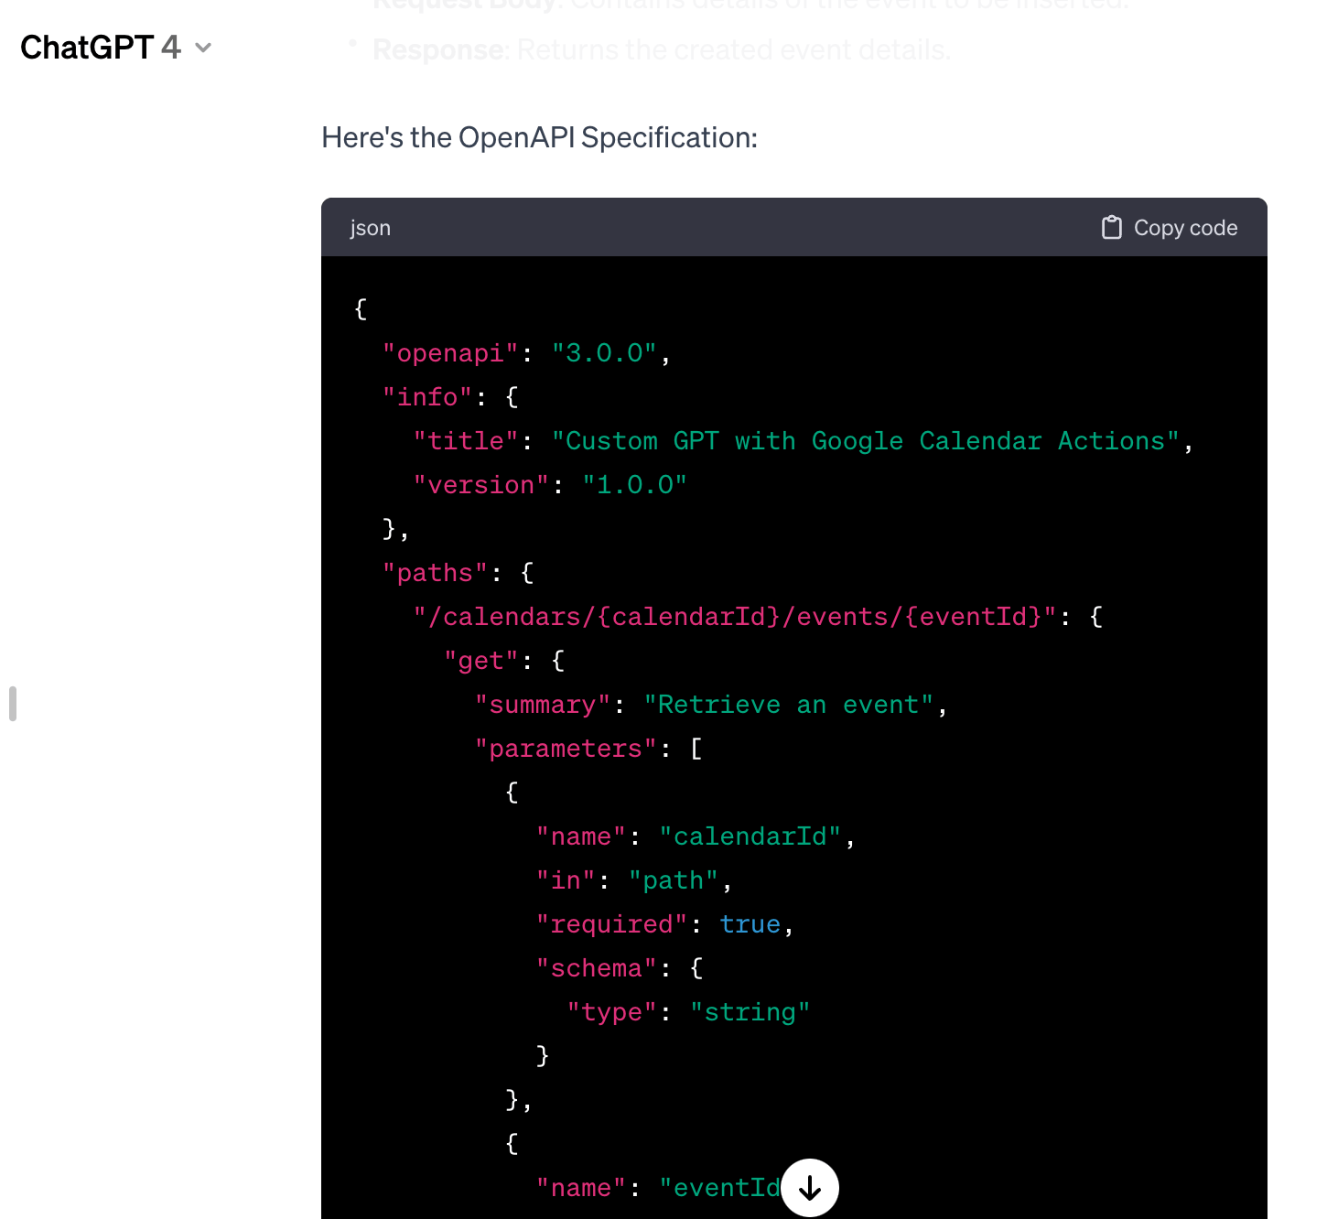
Task: Click the "paths" key in the JSON
Action: 435,573
